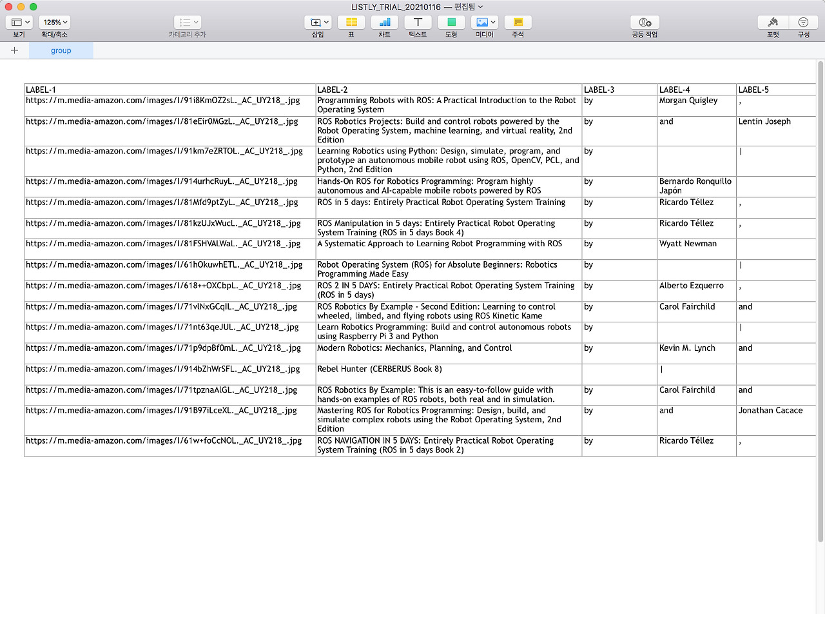This screenshot has width=825, height=628.
Task: Click the 차트 (Chart) toolbar icon
Action: click(x=385, y=23)
